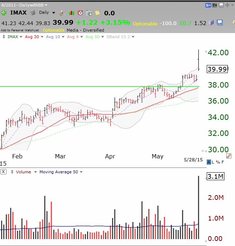Switch price scale to percent '%'
This screenshot has width=235, height=246.
pyautogui.click(x=218, y=162)
